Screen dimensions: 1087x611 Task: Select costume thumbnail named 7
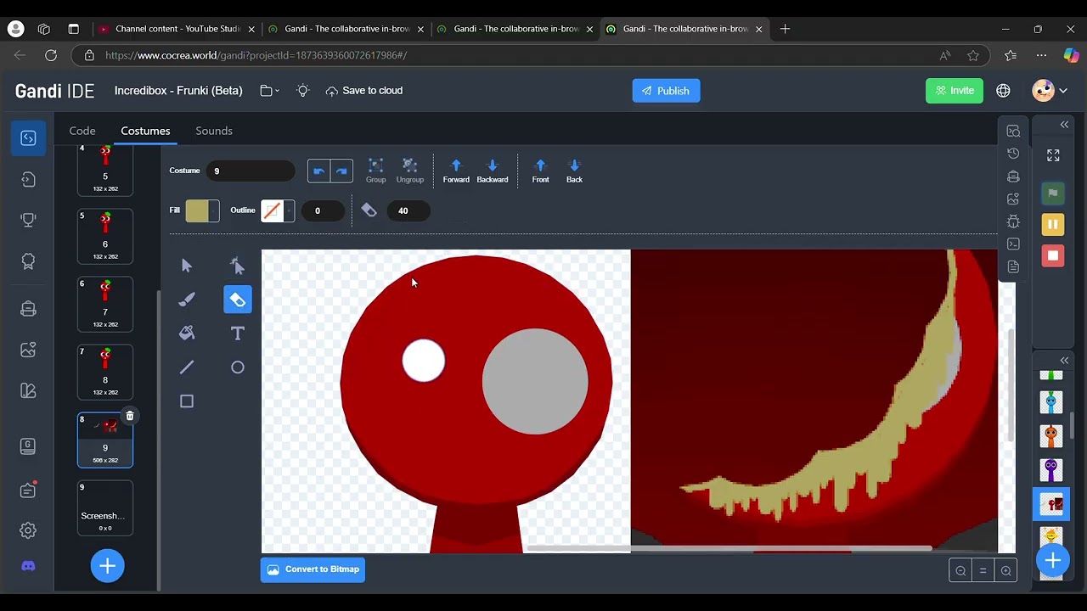(105, 304)
